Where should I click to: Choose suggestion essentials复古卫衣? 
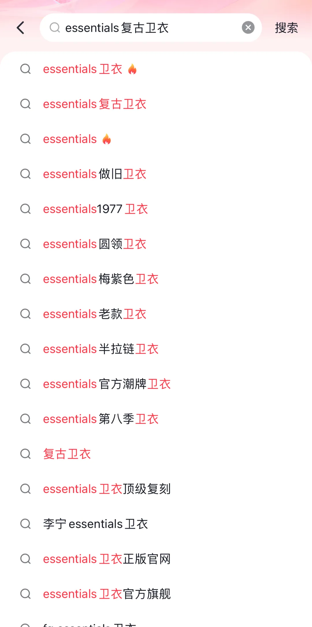pos(156,104)
